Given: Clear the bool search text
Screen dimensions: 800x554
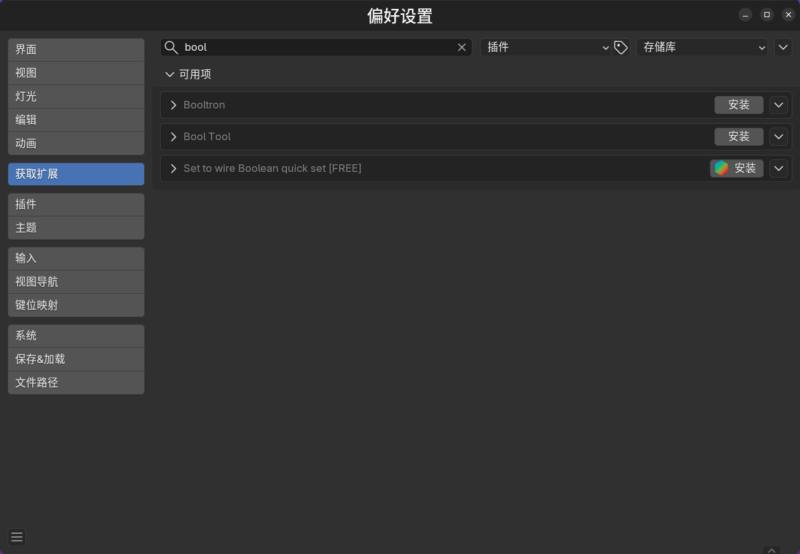Looking at the screenshot, I should 462,48.
